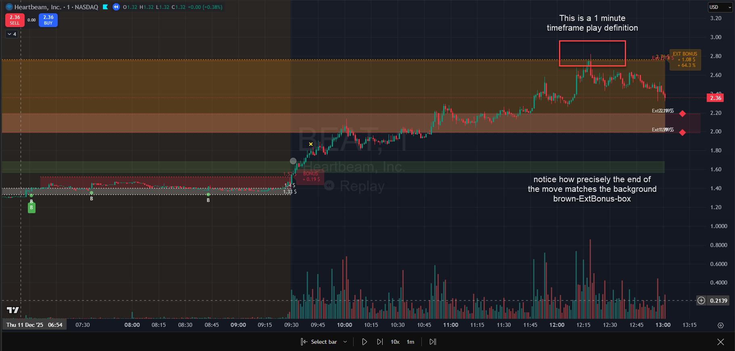Click the red 2.36 SELL button
This screenshot has width=735, height=351.
(15, 20)
